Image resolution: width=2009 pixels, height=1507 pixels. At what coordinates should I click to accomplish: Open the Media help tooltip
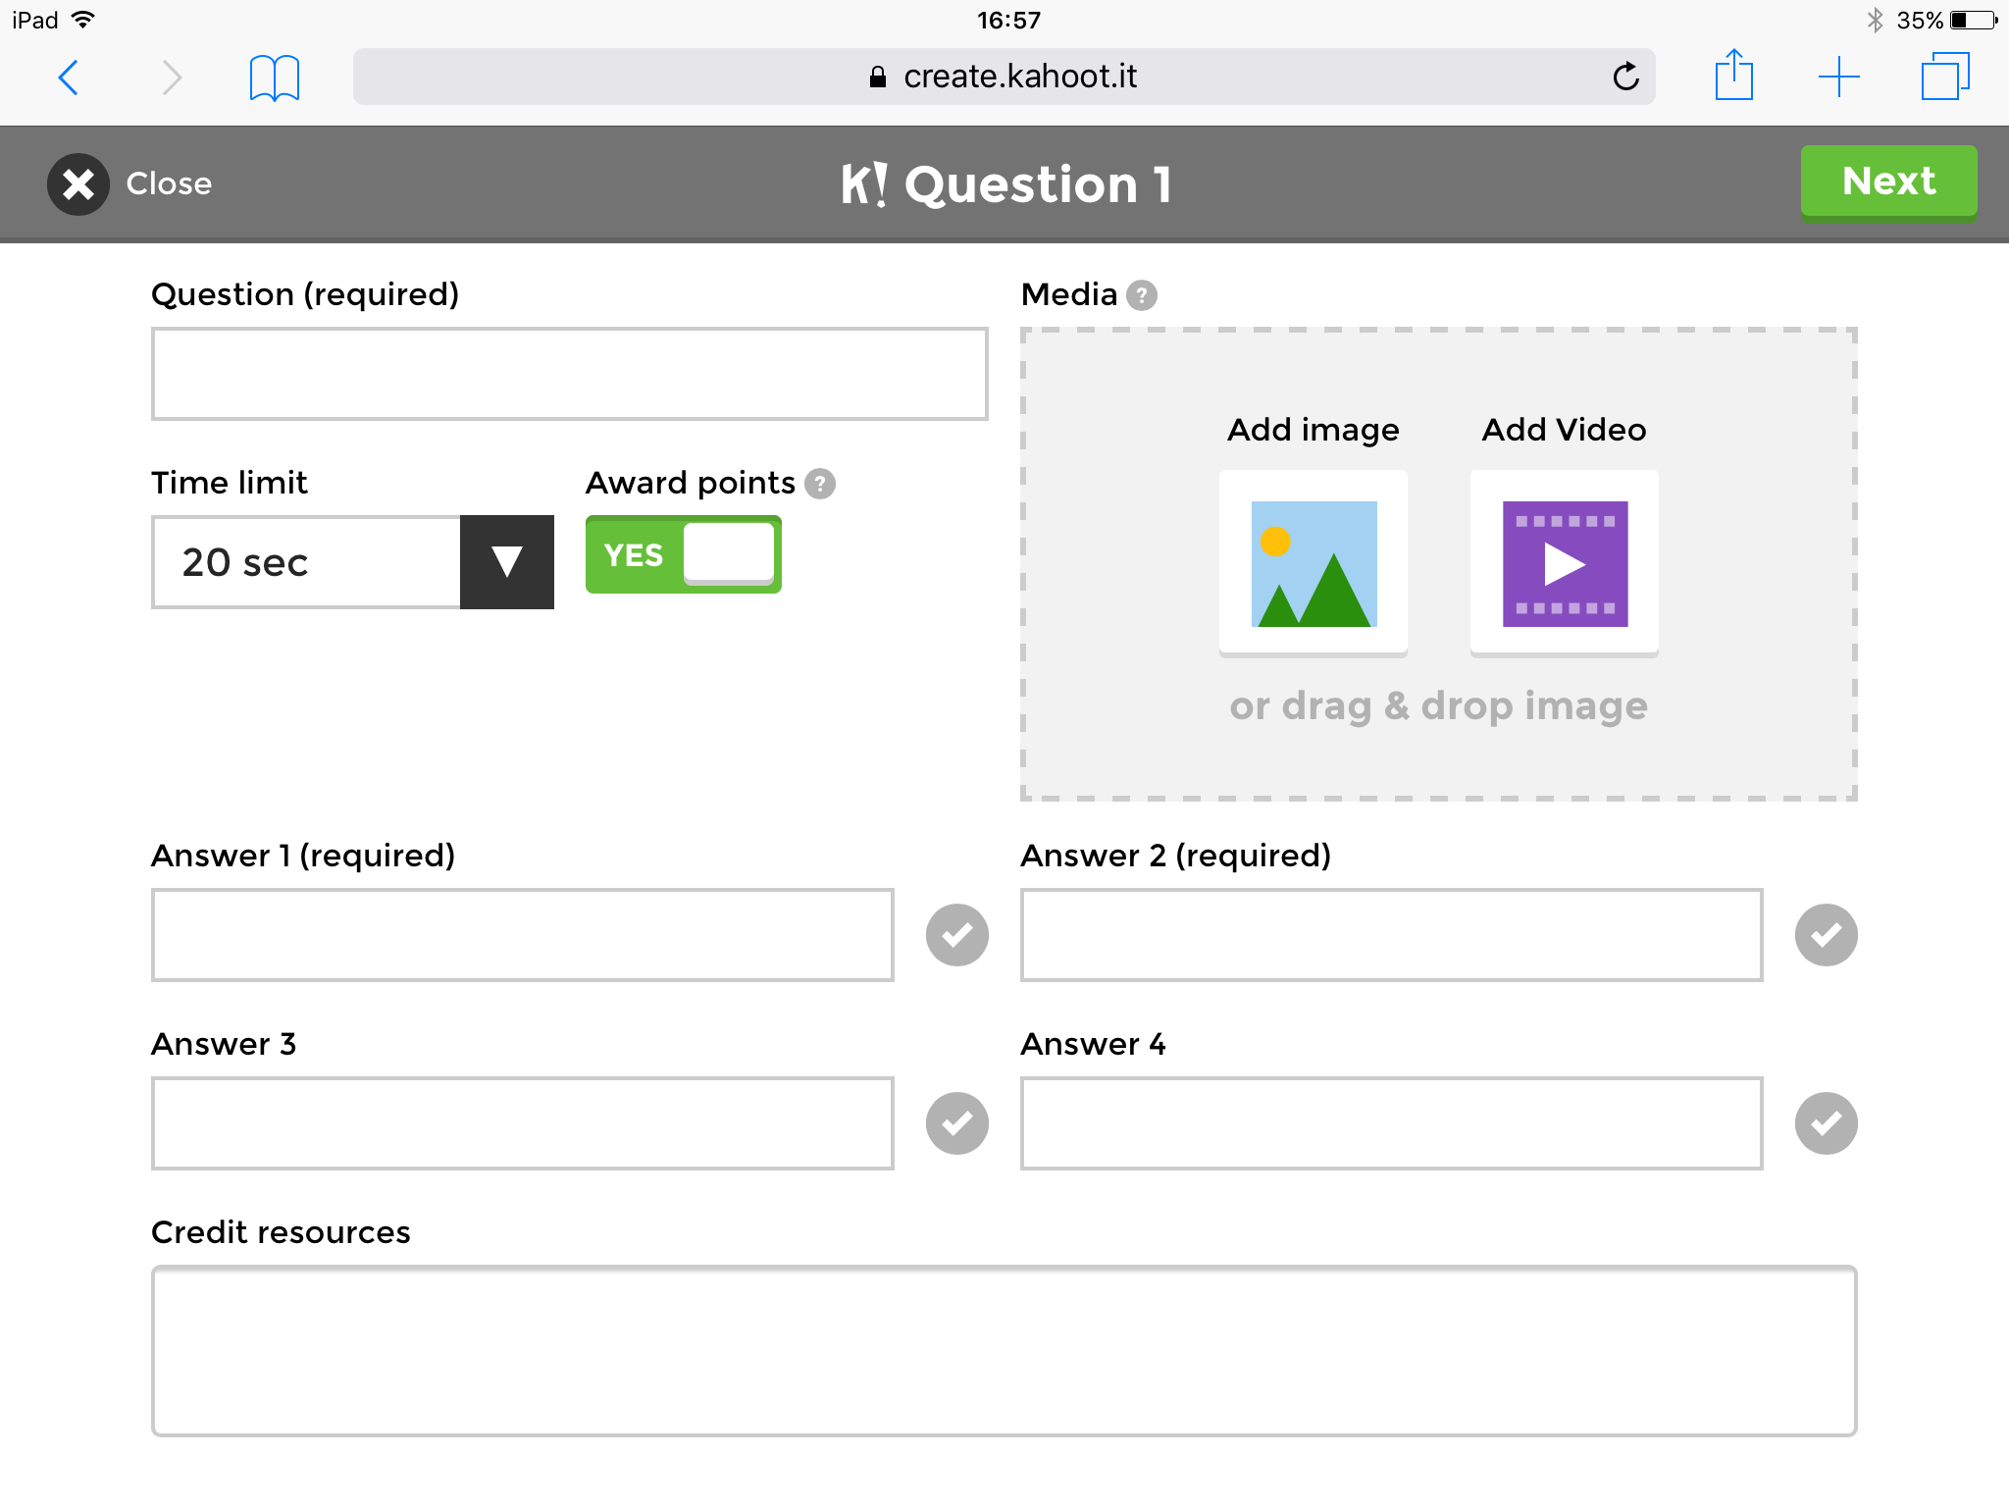pos(1143,294)
